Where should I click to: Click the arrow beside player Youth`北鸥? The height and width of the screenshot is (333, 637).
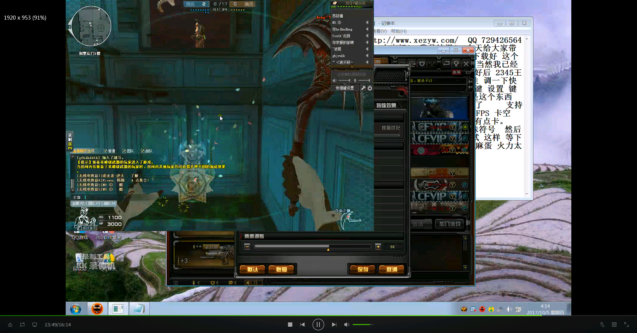pyautogui.click(x=367, y=36)
